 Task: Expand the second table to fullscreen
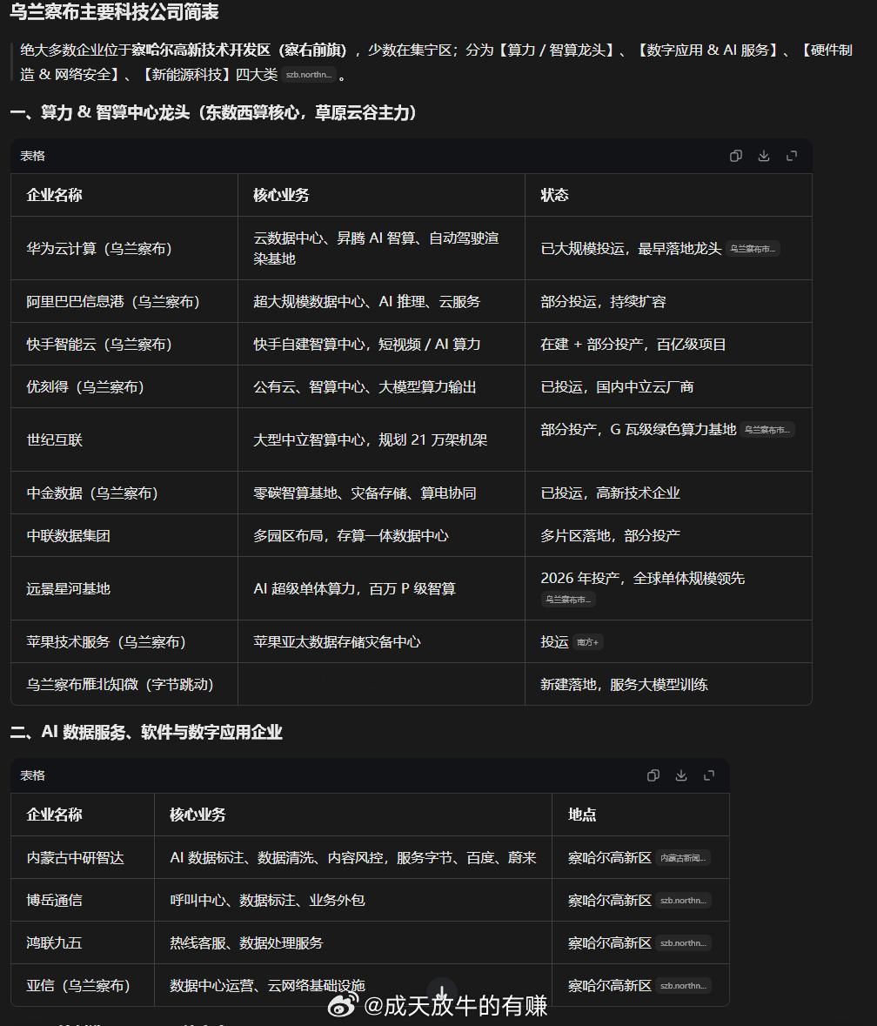[x=709, y=775]
